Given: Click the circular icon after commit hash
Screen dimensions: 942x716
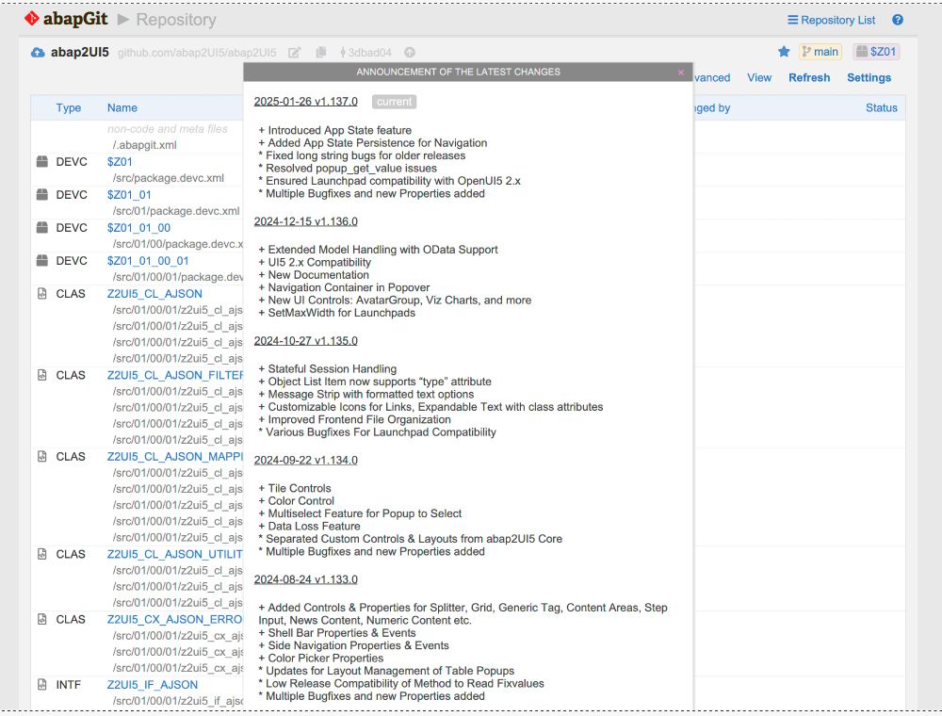Looking at the screenshot, I should click(409, 52).
